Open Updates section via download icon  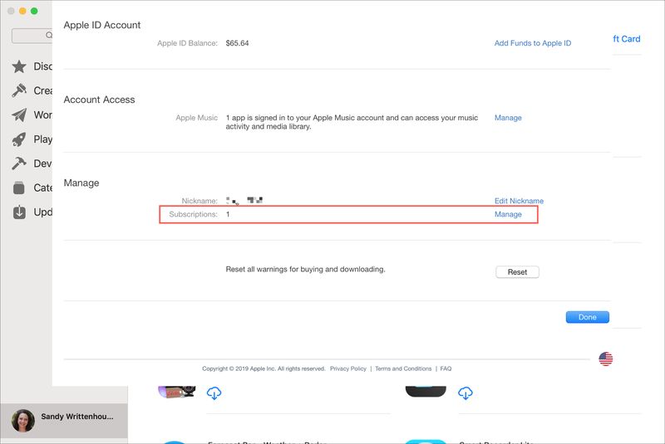click(x=19, y=212)
